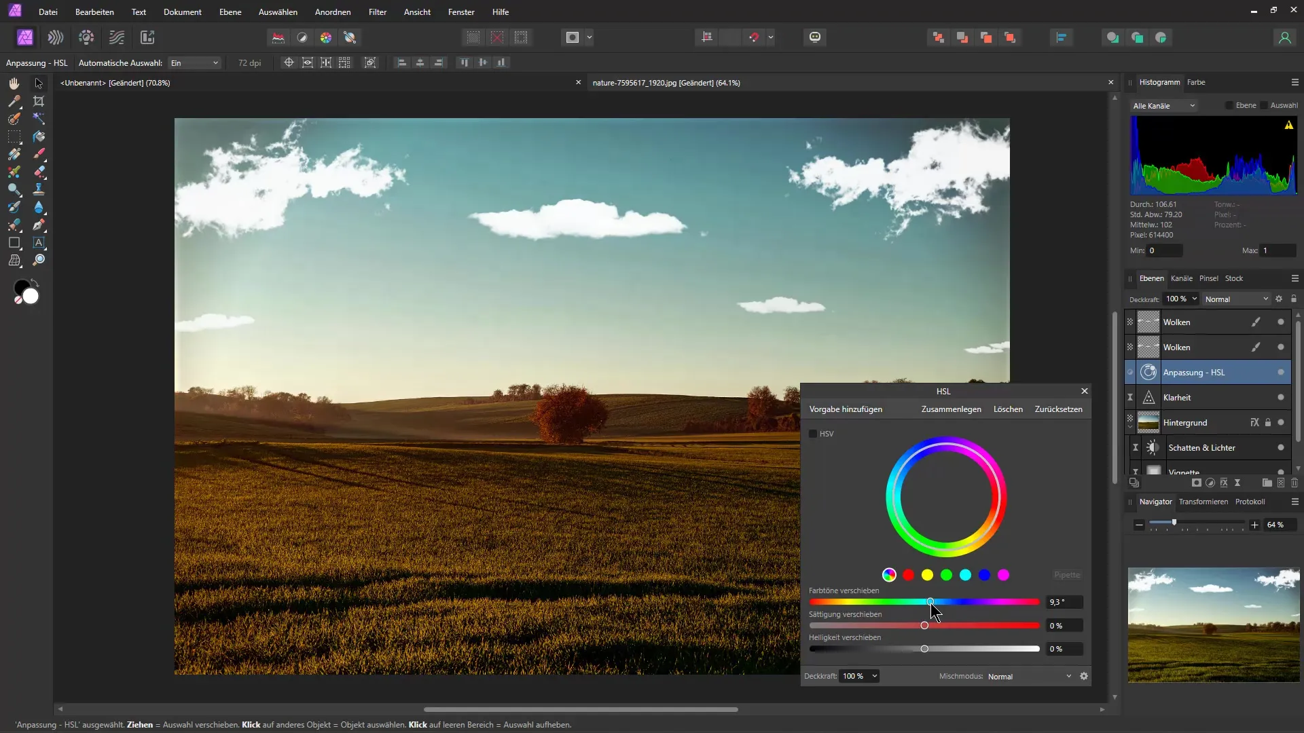The height and width of the screenshot is (733, 1304).
Task: Open HSL blend options gear icon
Action: 1084,676
